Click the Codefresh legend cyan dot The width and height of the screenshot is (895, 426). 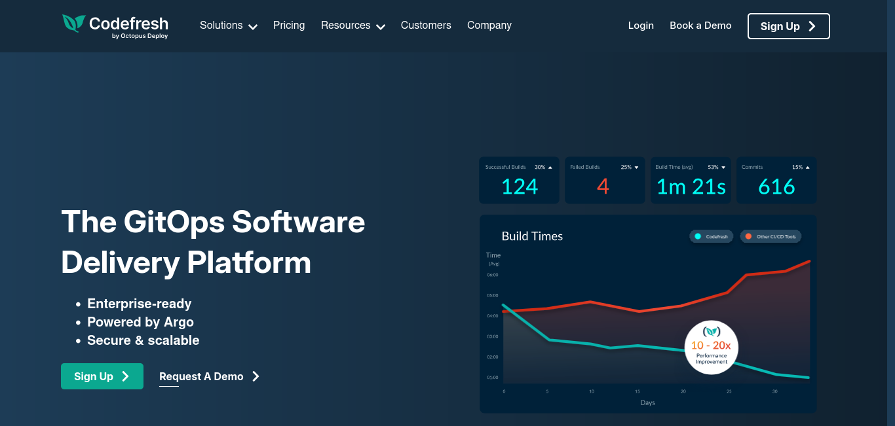[697, 236]
